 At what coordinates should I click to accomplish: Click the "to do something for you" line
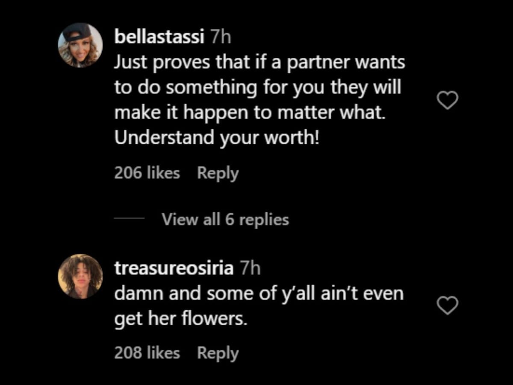point(258,88)
